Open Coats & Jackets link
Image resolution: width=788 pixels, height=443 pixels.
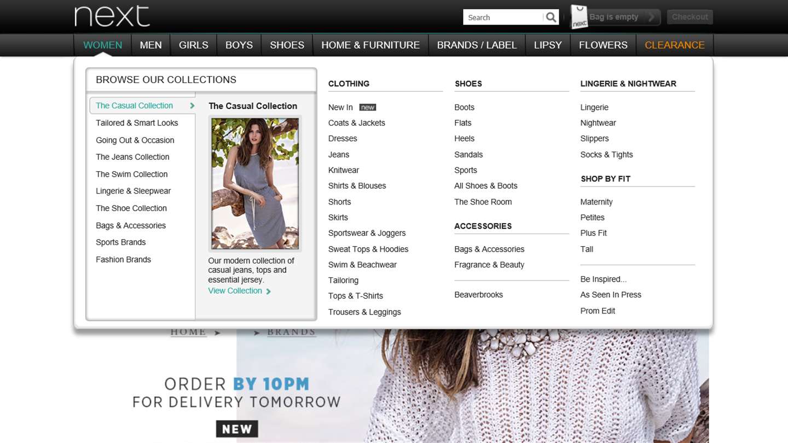click(357, 123)
